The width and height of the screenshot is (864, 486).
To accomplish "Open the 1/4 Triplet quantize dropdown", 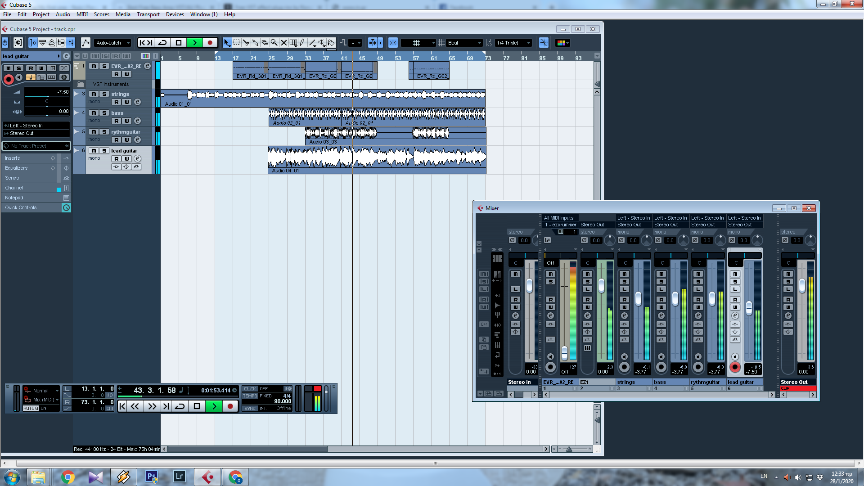I will 513,43.
